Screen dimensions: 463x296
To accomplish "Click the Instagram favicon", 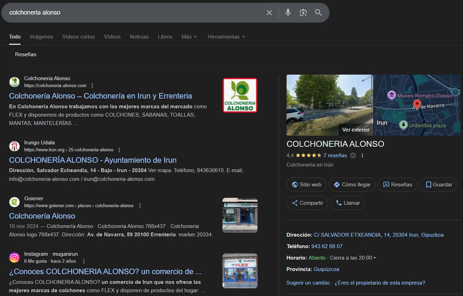I will pyautogui.click(x=14, y=258).
